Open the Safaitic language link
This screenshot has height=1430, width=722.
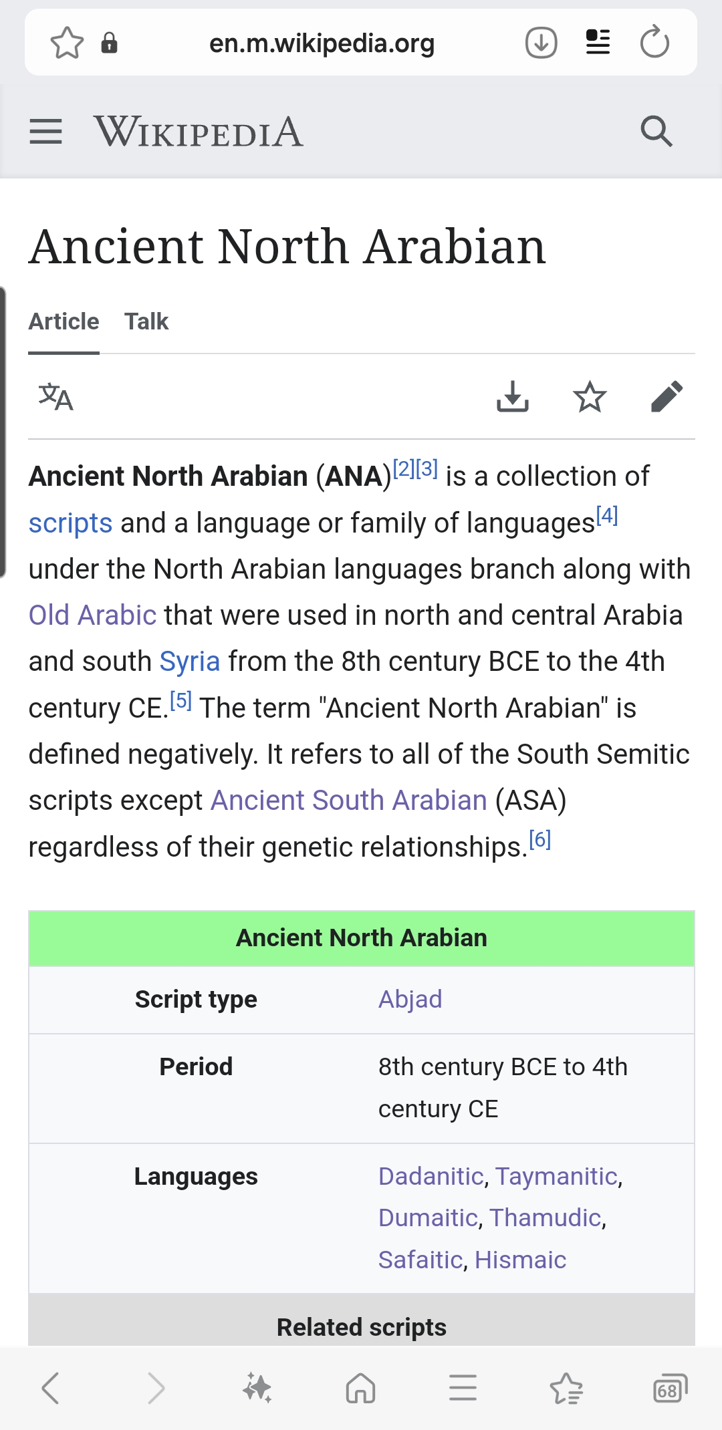pos(420,1260)
